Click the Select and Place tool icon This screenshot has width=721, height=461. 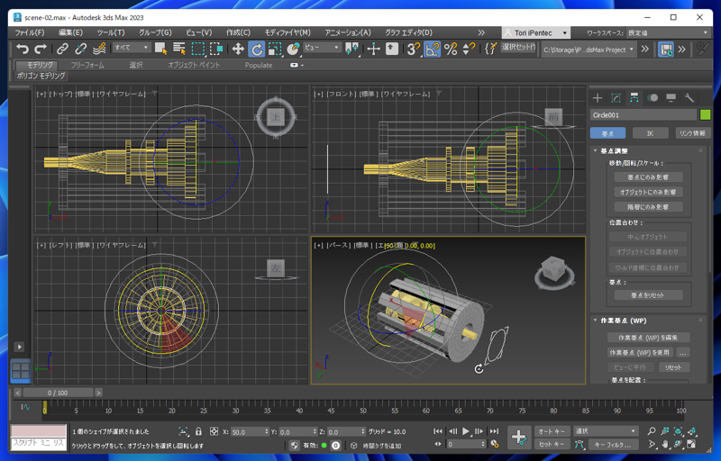294,49
